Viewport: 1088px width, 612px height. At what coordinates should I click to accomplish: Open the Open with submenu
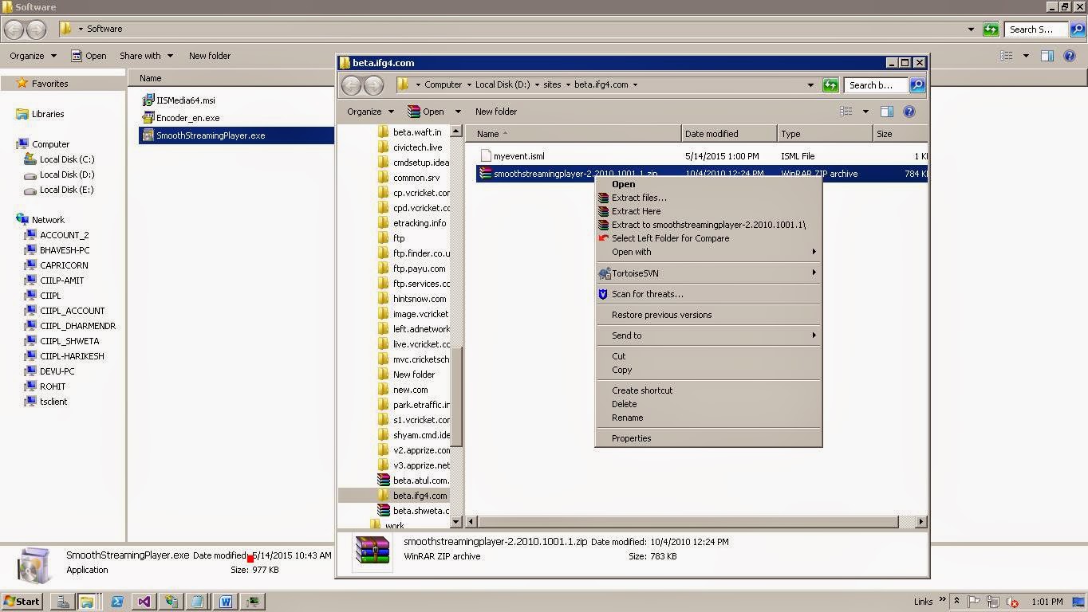[x=708, y=252]
